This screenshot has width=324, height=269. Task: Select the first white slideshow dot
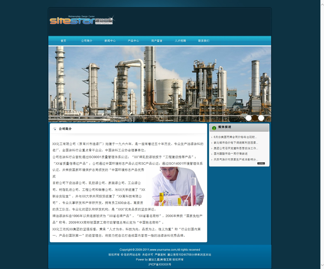(248, 118)
